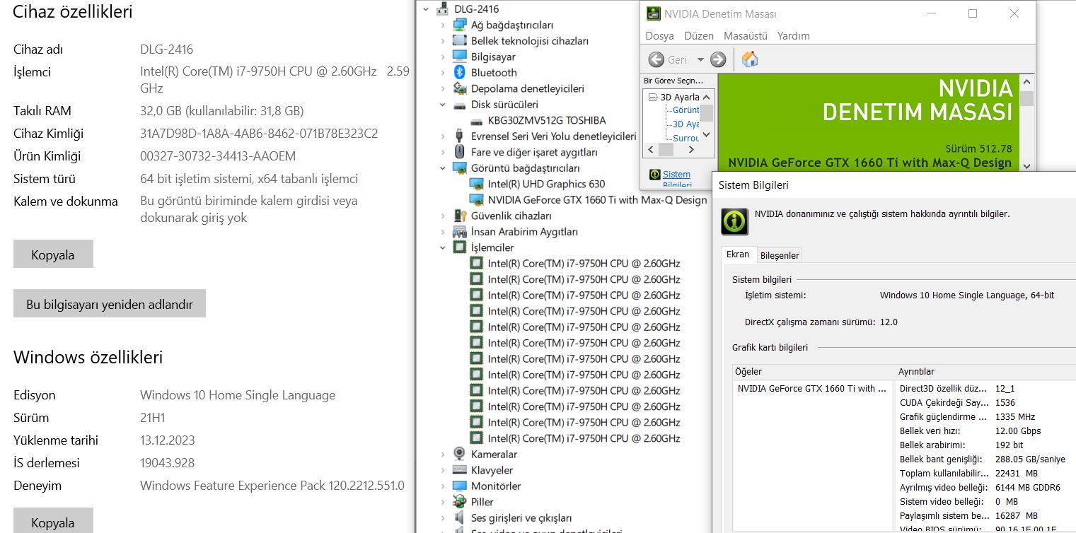This screenshot has height=533, width=1076.
Task: Click the DLG-2416 computer root icon
Action: click(443, 9)
